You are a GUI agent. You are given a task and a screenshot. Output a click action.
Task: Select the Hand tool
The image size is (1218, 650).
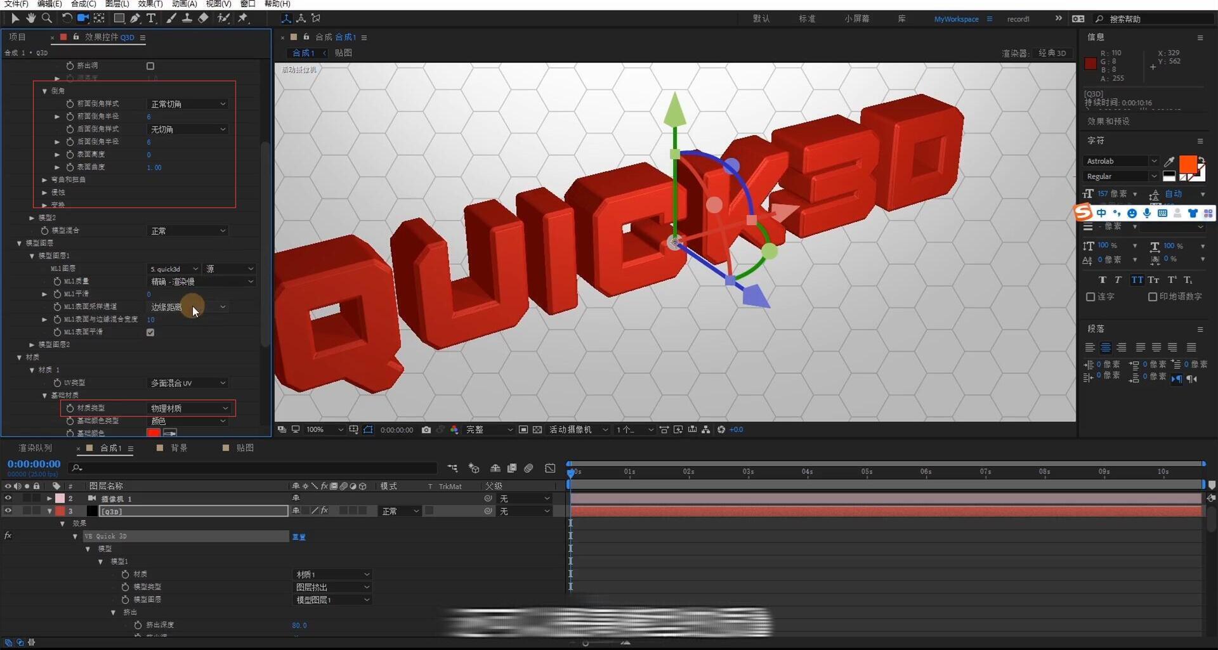click(30, 18)
